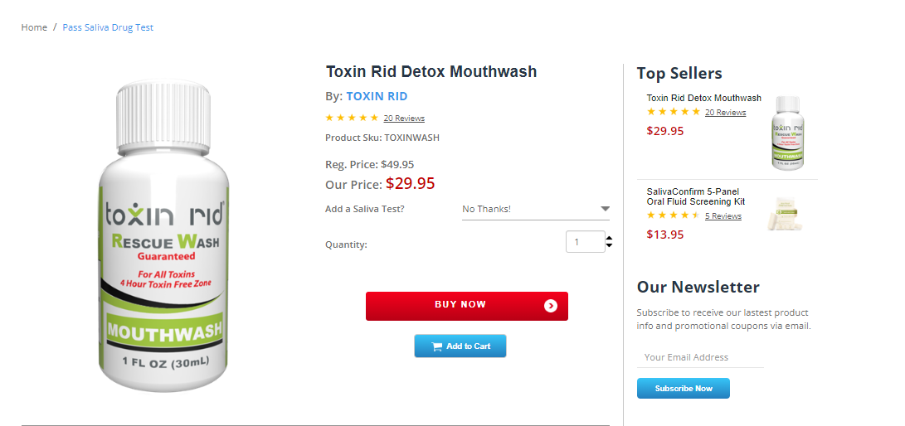Click the cart icon on Add to Cart
This screenshot has height=426, width=905.
(x=436, y=346)
